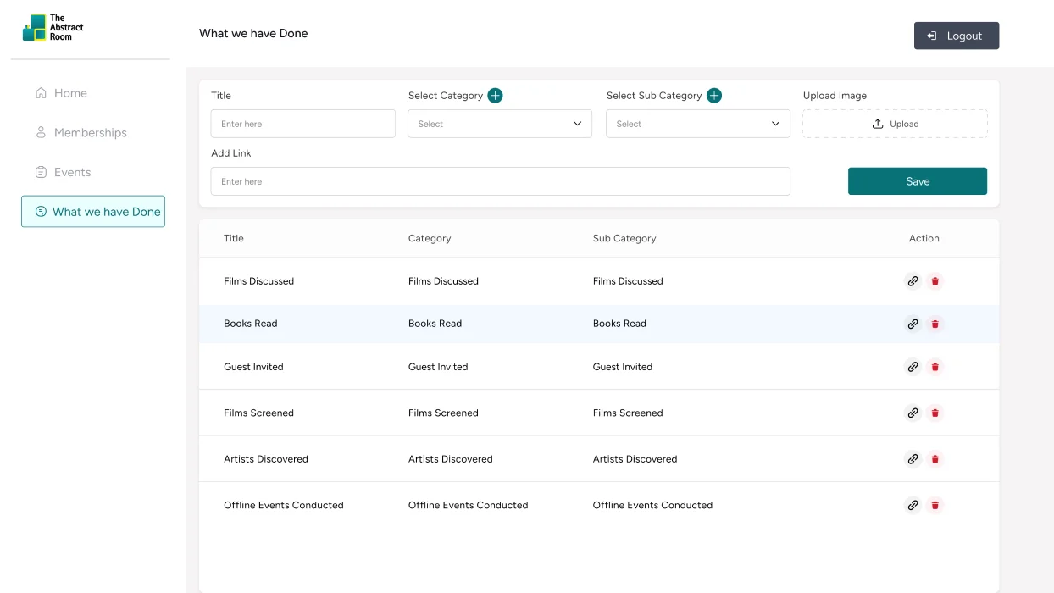Click Books Read in Title column
The image size is (1054, 593).
click(251, 324)
